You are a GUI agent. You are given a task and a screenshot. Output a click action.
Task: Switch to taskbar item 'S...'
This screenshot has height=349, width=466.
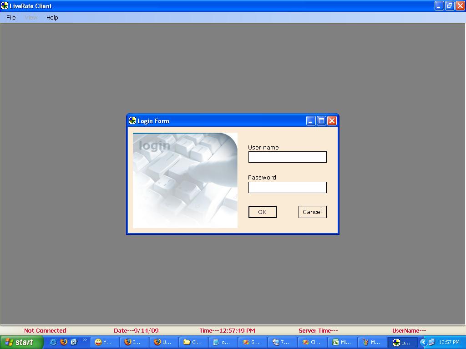tap(253, 343)
